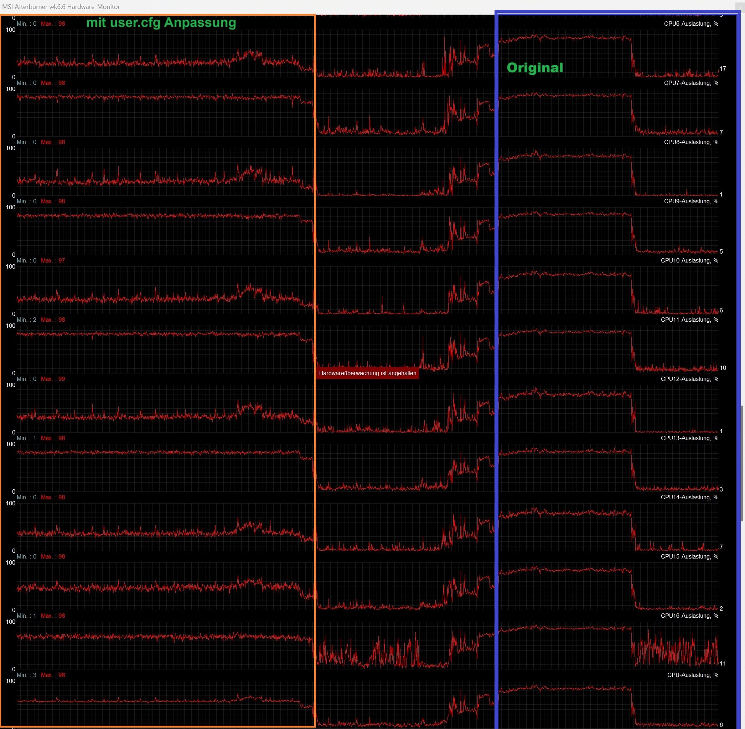
Task: Click the vertical scrollbar thumb
Action: (742, 463)
